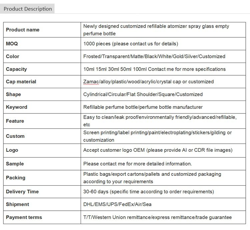Click the refillable atomizer perfume bottle name text
This screenshot has height=230, width=250.
156,30
